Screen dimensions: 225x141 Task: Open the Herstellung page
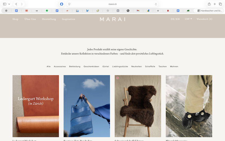[49, 19]
